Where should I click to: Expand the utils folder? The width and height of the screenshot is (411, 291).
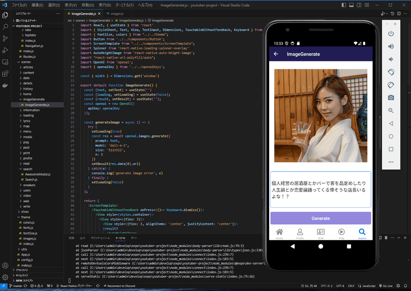tap(24, 249)
